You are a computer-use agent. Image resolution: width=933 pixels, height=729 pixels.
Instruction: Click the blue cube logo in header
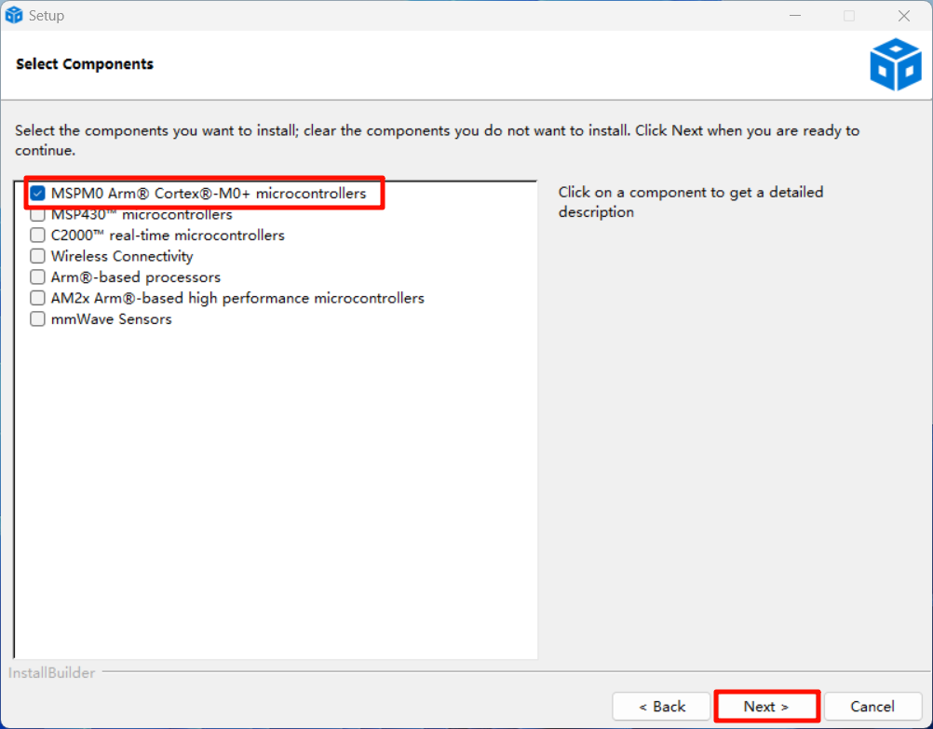click(895, 64)
